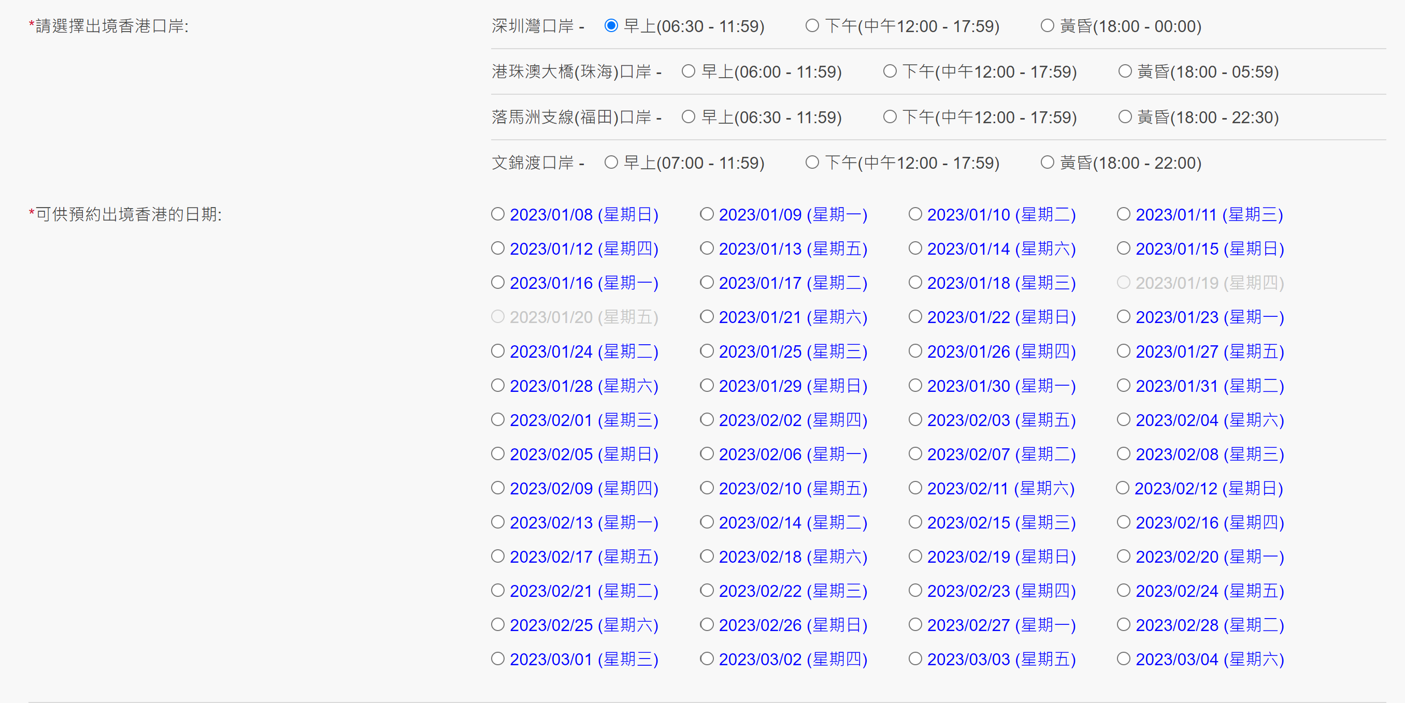Select 深圳灣口岸 早上(06:30 - 11:59) radio
Screen dimensions: 1405x703
pos(611,25)
